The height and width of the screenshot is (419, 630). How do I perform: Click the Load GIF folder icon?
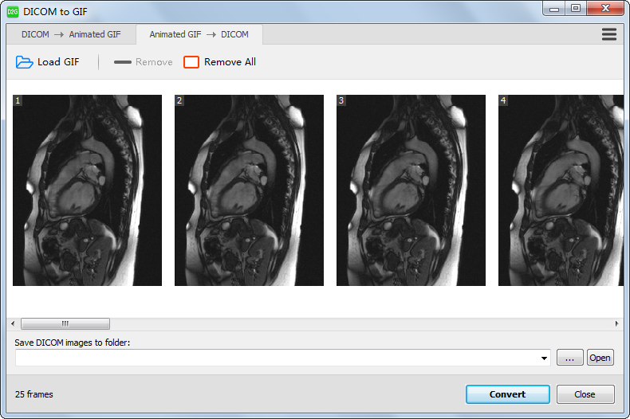pyautogui.click(x=24, y=62)
